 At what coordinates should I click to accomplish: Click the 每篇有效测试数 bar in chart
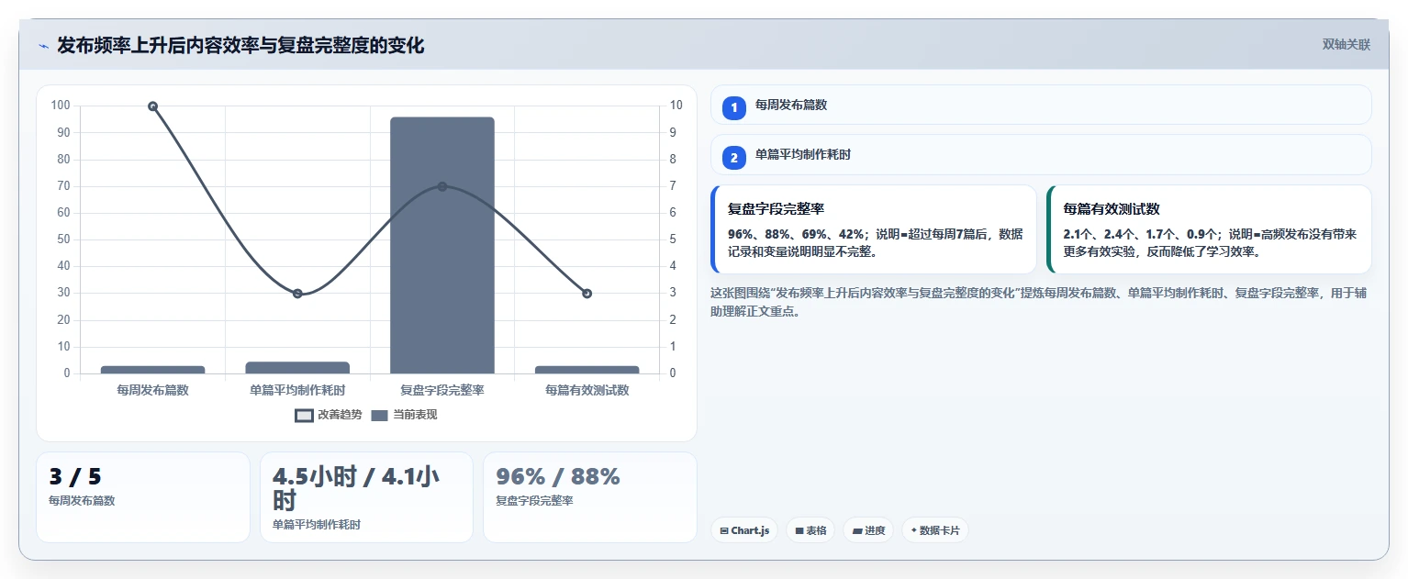click(587, 370)
